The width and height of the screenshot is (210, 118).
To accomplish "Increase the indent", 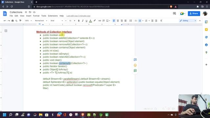I will [x=156, y=21].
